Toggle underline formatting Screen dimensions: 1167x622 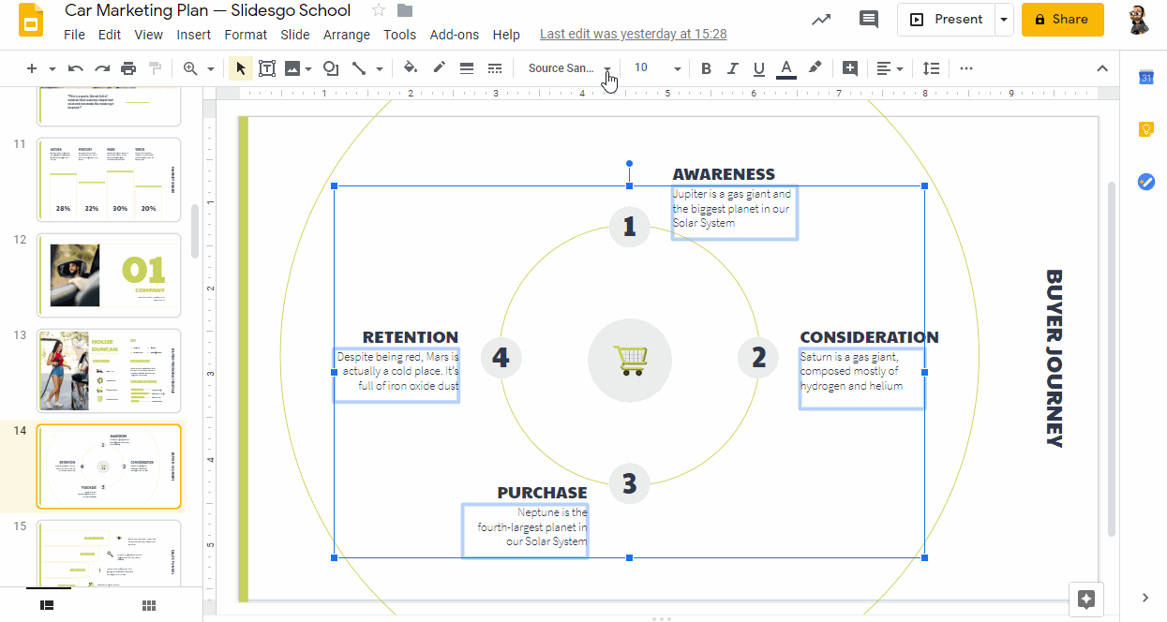coord(758,67)
